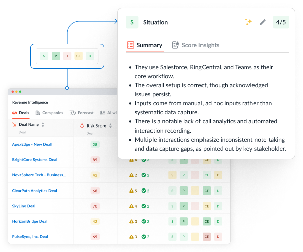Go to the Forecast tab
The height and width of the screenshot is (252, 303).
(x=82, y=113)
